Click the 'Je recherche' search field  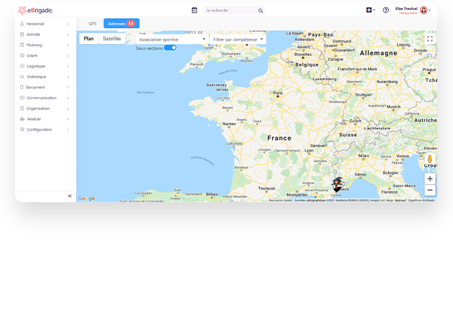(230, 11)
